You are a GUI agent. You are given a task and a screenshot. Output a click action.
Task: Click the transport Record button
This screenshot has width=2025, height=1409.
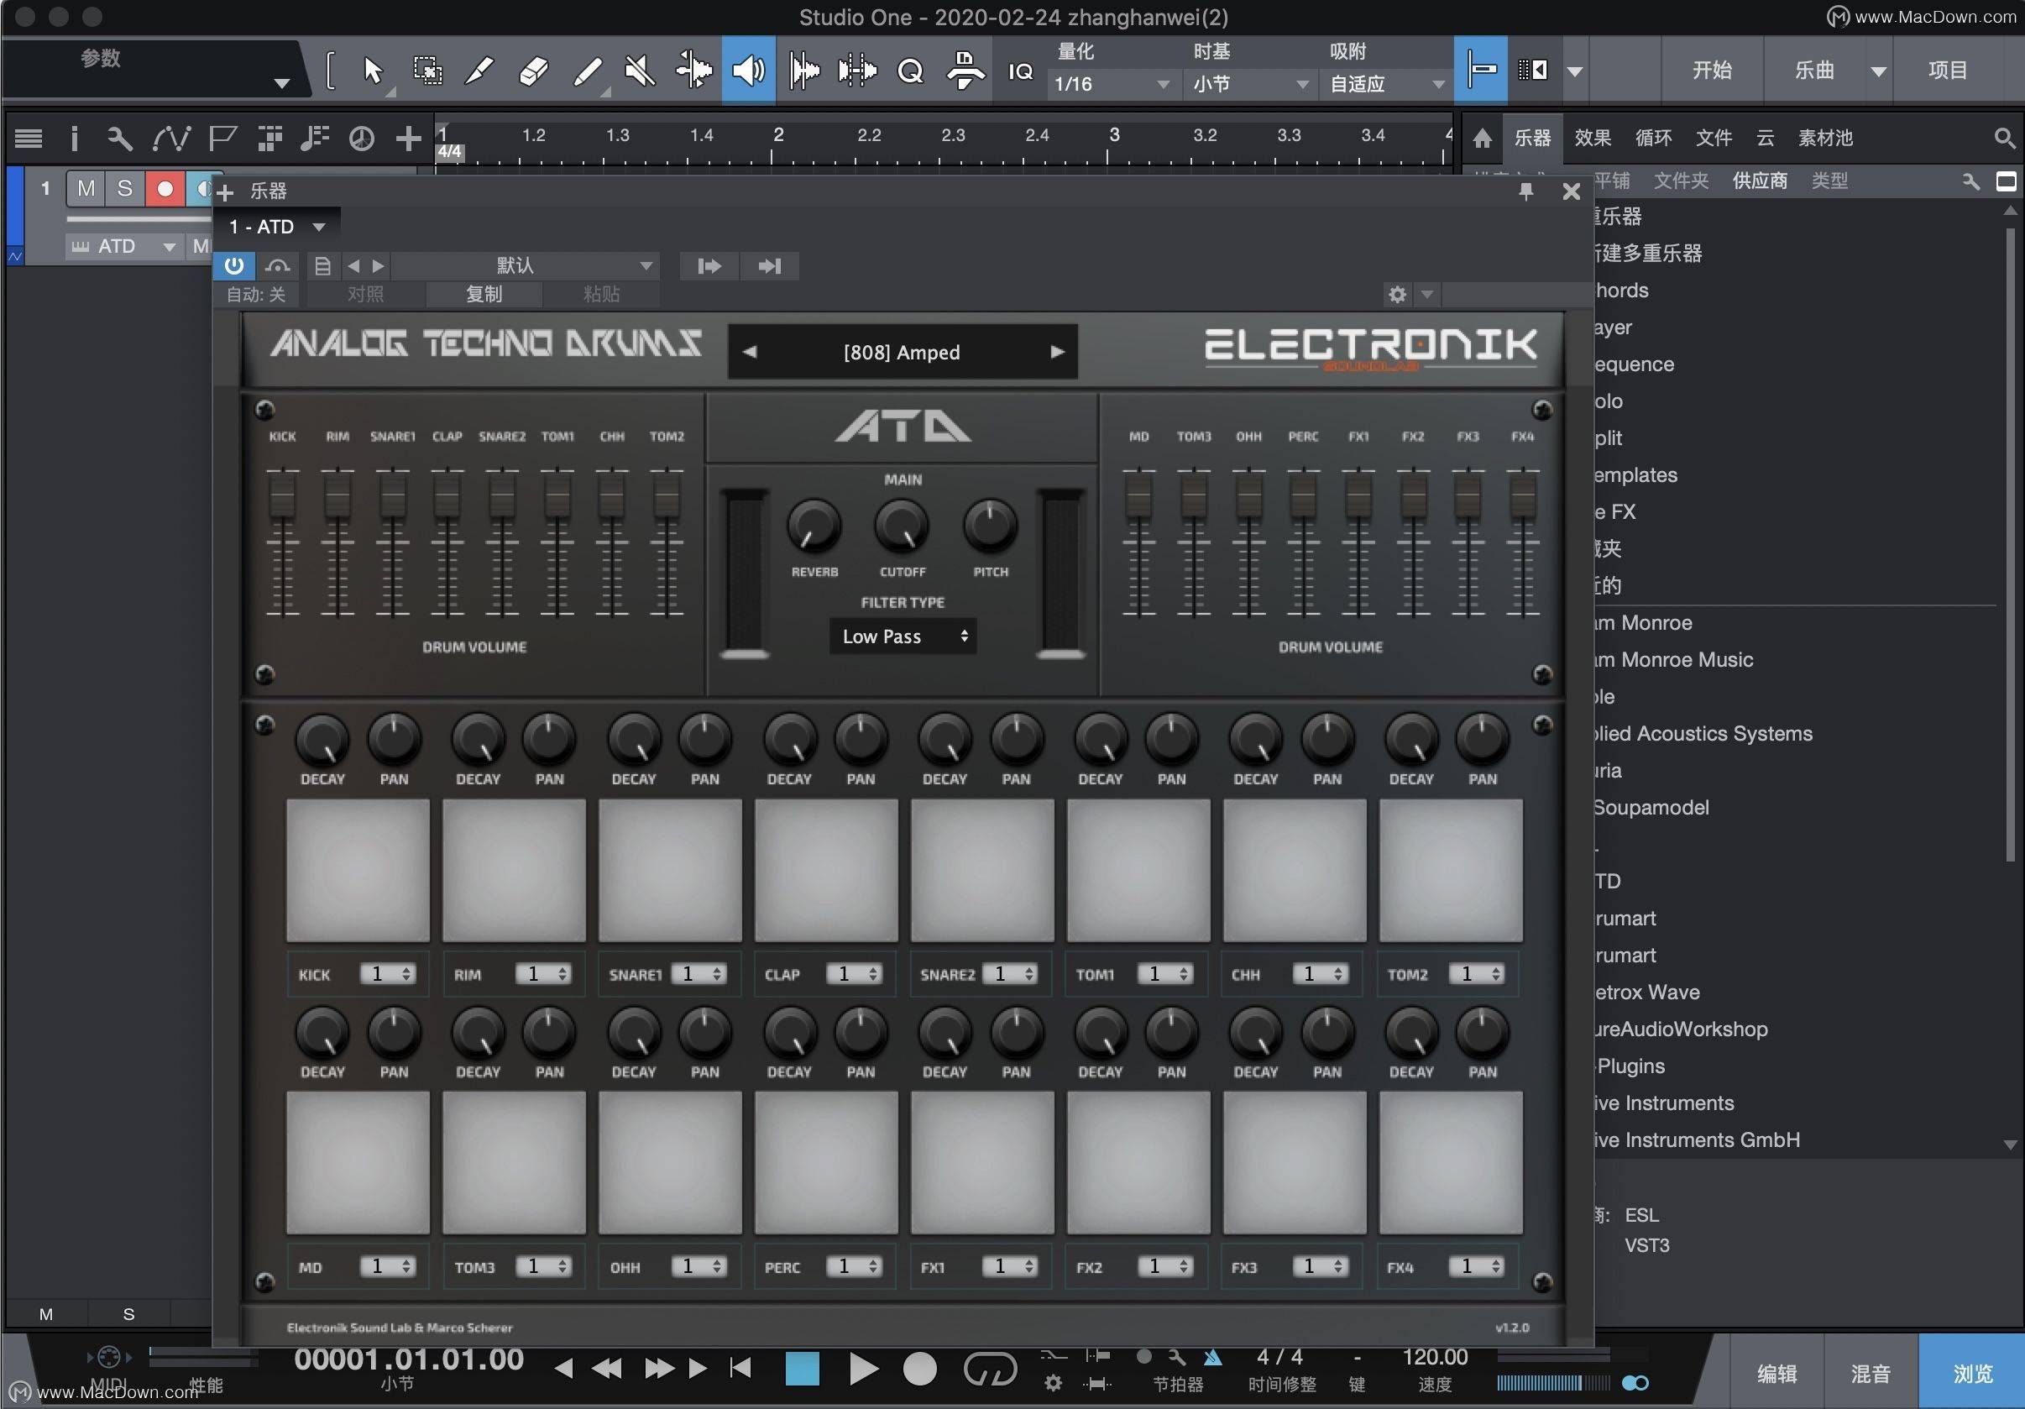click(920, 1370)
